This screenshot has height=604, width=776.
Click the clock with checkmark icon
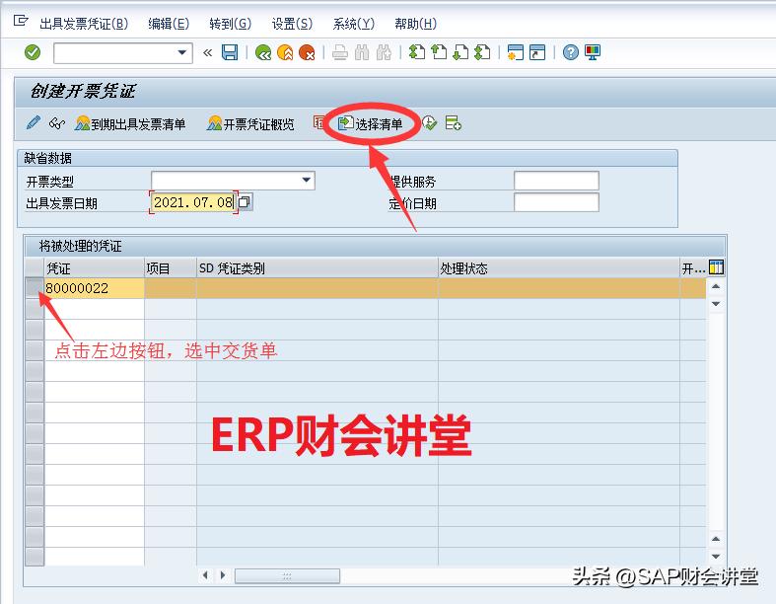pyautogui.click(x=429, y=123)
